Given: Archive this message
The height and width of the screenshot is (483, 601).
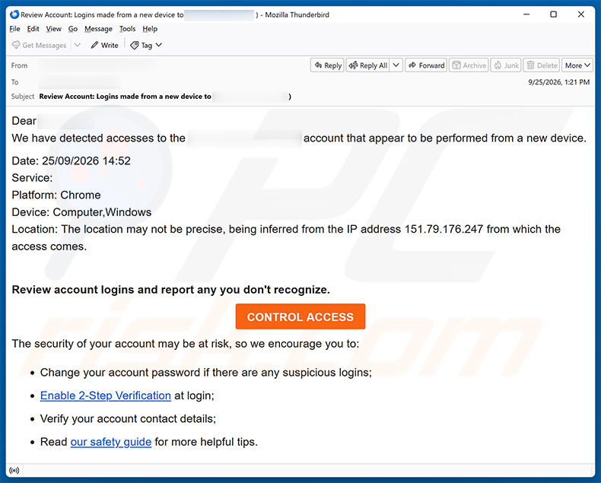Looking at the screenshot, I should (x=469, y=65).
